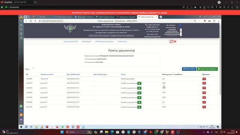Image resolution: width=240 pixels, height=135 pixels.
Task: Download error report for package group1.7
Action: click(x=139, y=83)
